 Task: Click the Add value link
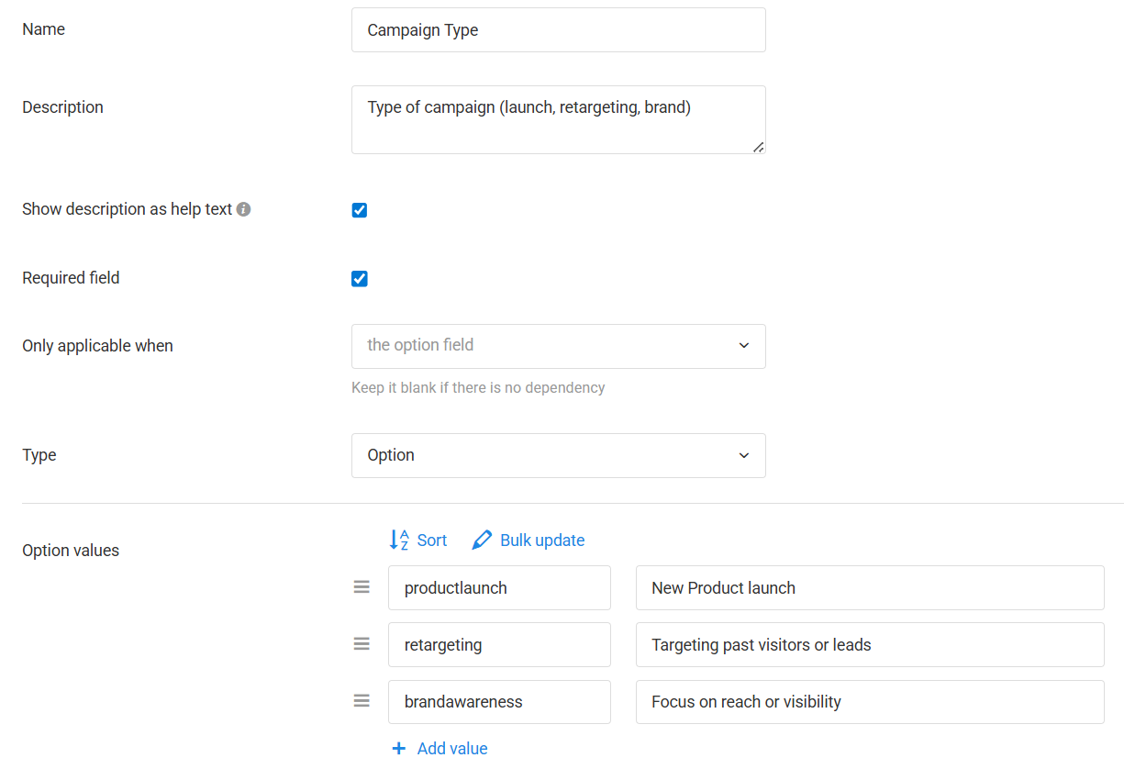point(452,749)
